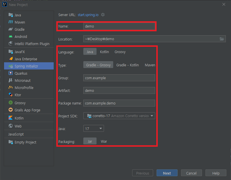Select Android in the generators list
Image resolution: width=231 pixels, height=180 pixels.
29,36
